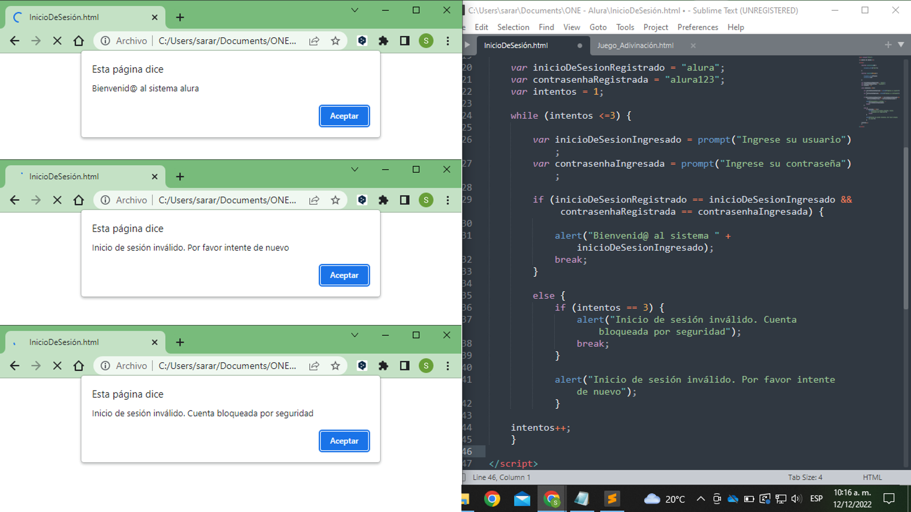This screenshot has width=911, height=512.
Task: Close InicioDeSesión.html tab in top Chrome window
Action: tap(154, 17)
